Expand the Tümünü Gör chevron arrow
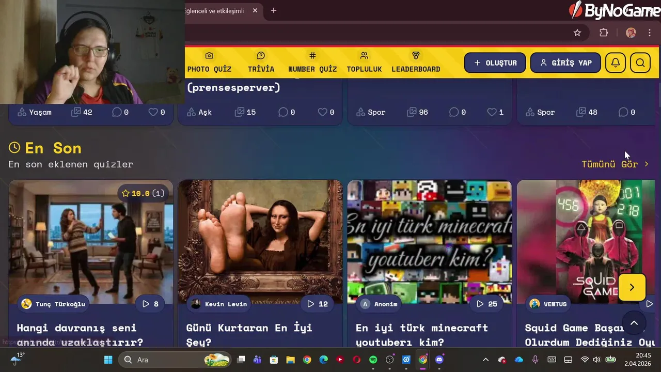661x372 pixels. coord(647,164)
